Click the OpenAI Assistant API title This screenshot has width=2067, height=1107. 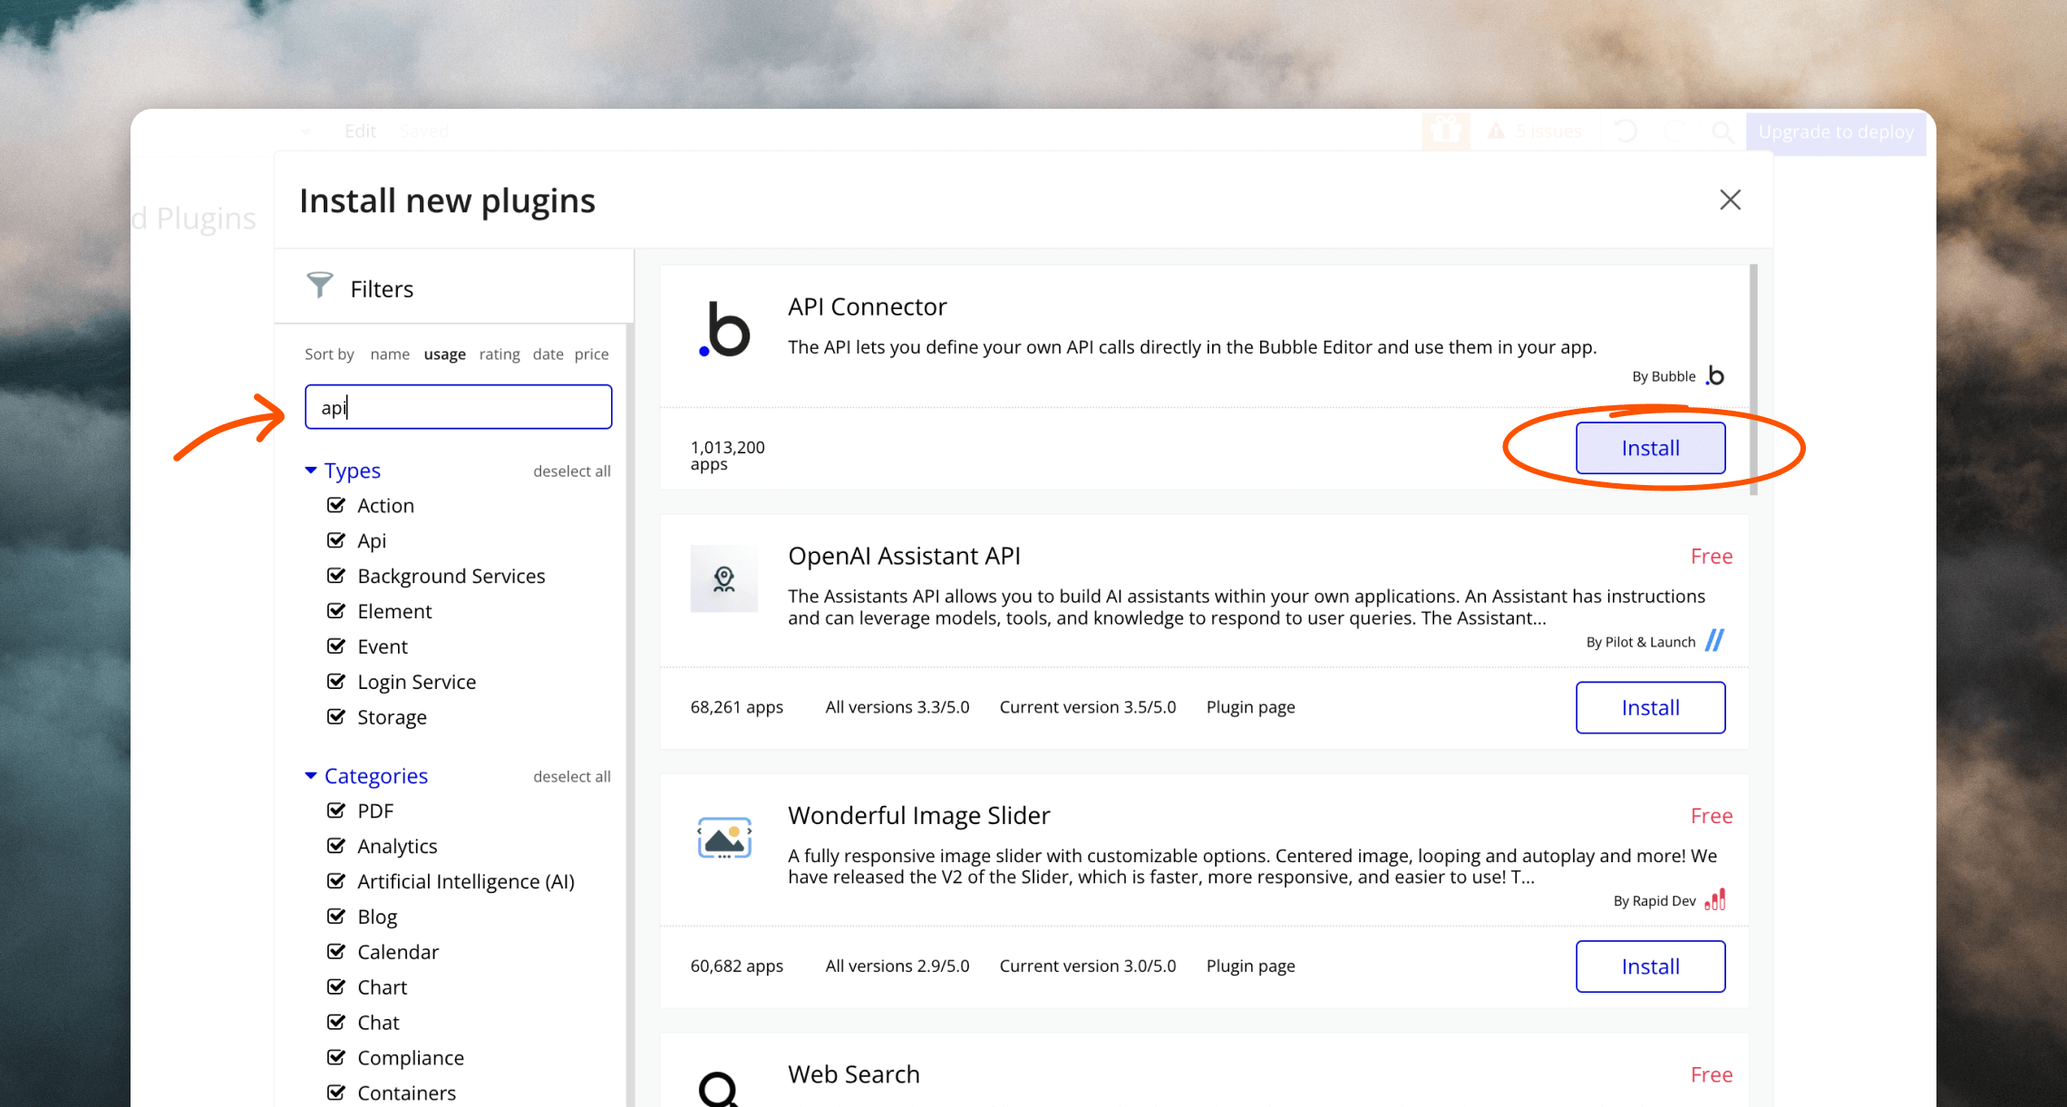click(x=904, y=556)
